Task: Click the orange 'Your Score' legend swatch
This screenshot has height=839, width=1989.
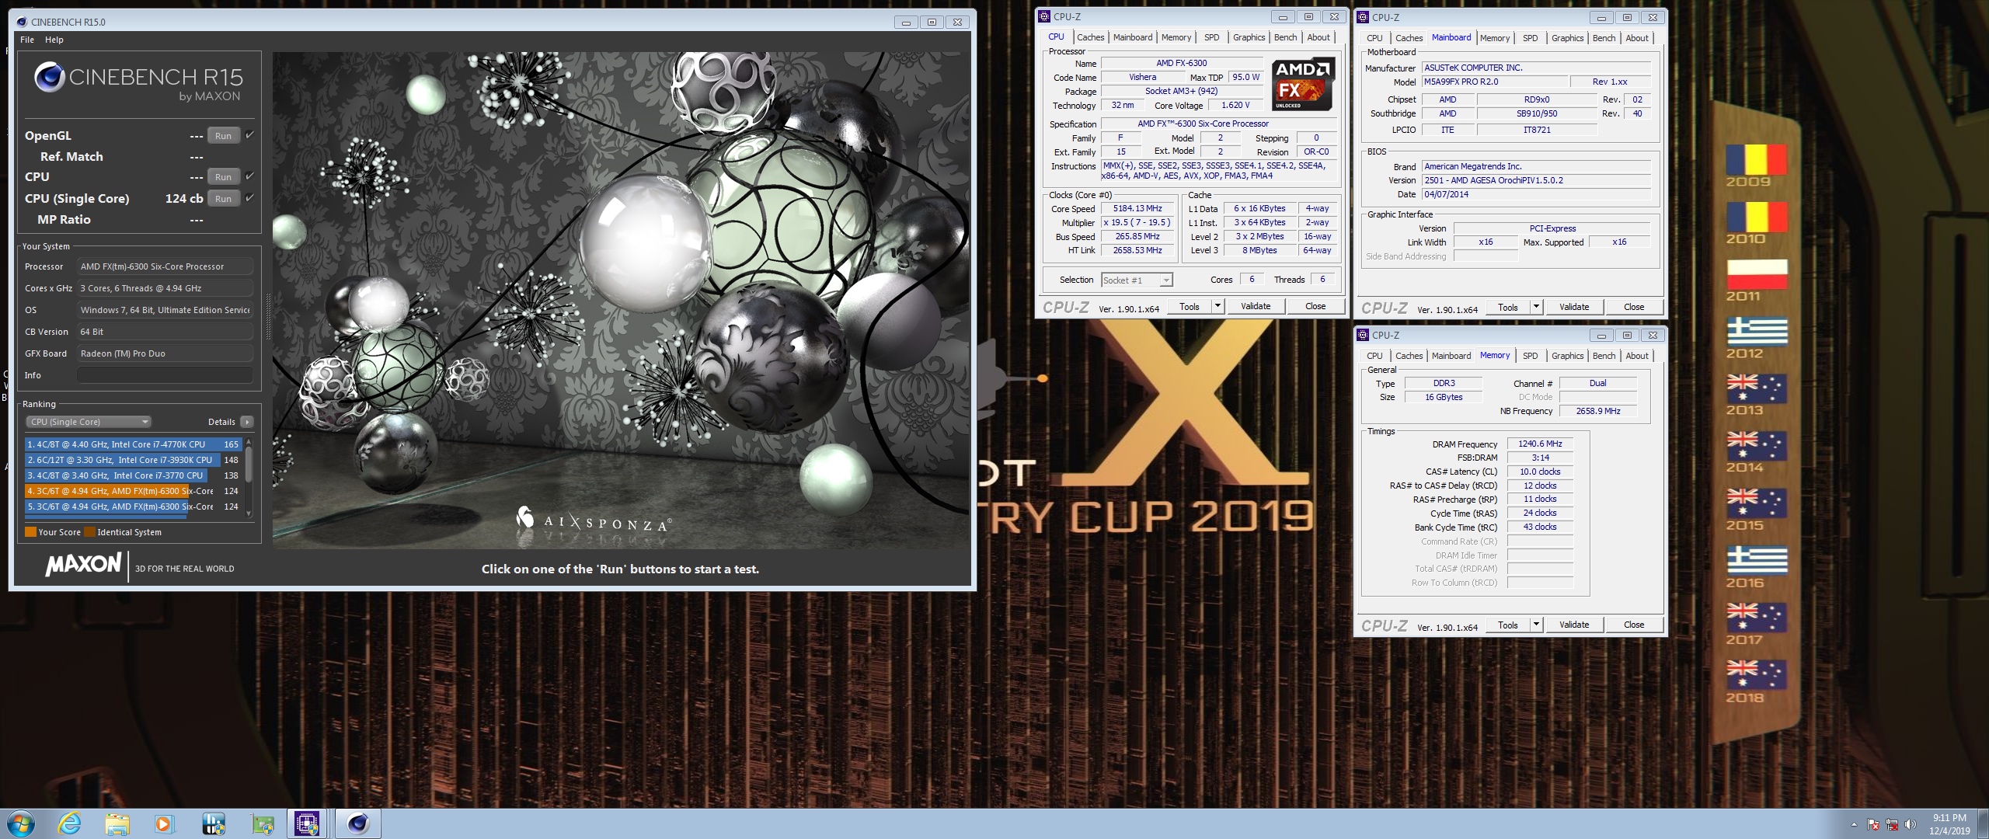Action: click(x=30, y=532)
